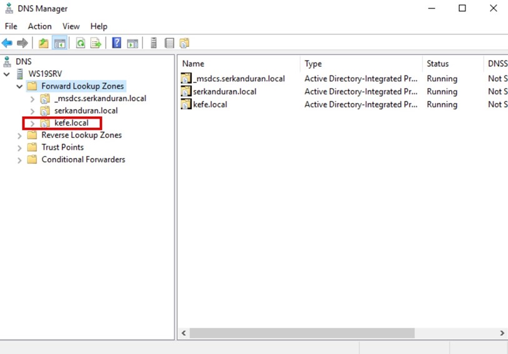Toggle Show/Hide Console Tree toolbar icon
Viewport: 508px width, 354px height.
[59, 42]
